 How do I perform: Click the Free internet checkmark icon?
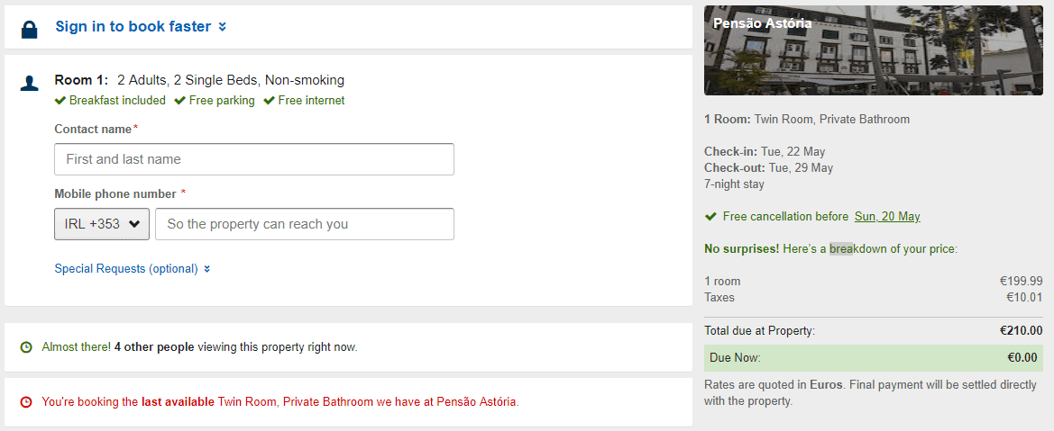pos(270,100)
